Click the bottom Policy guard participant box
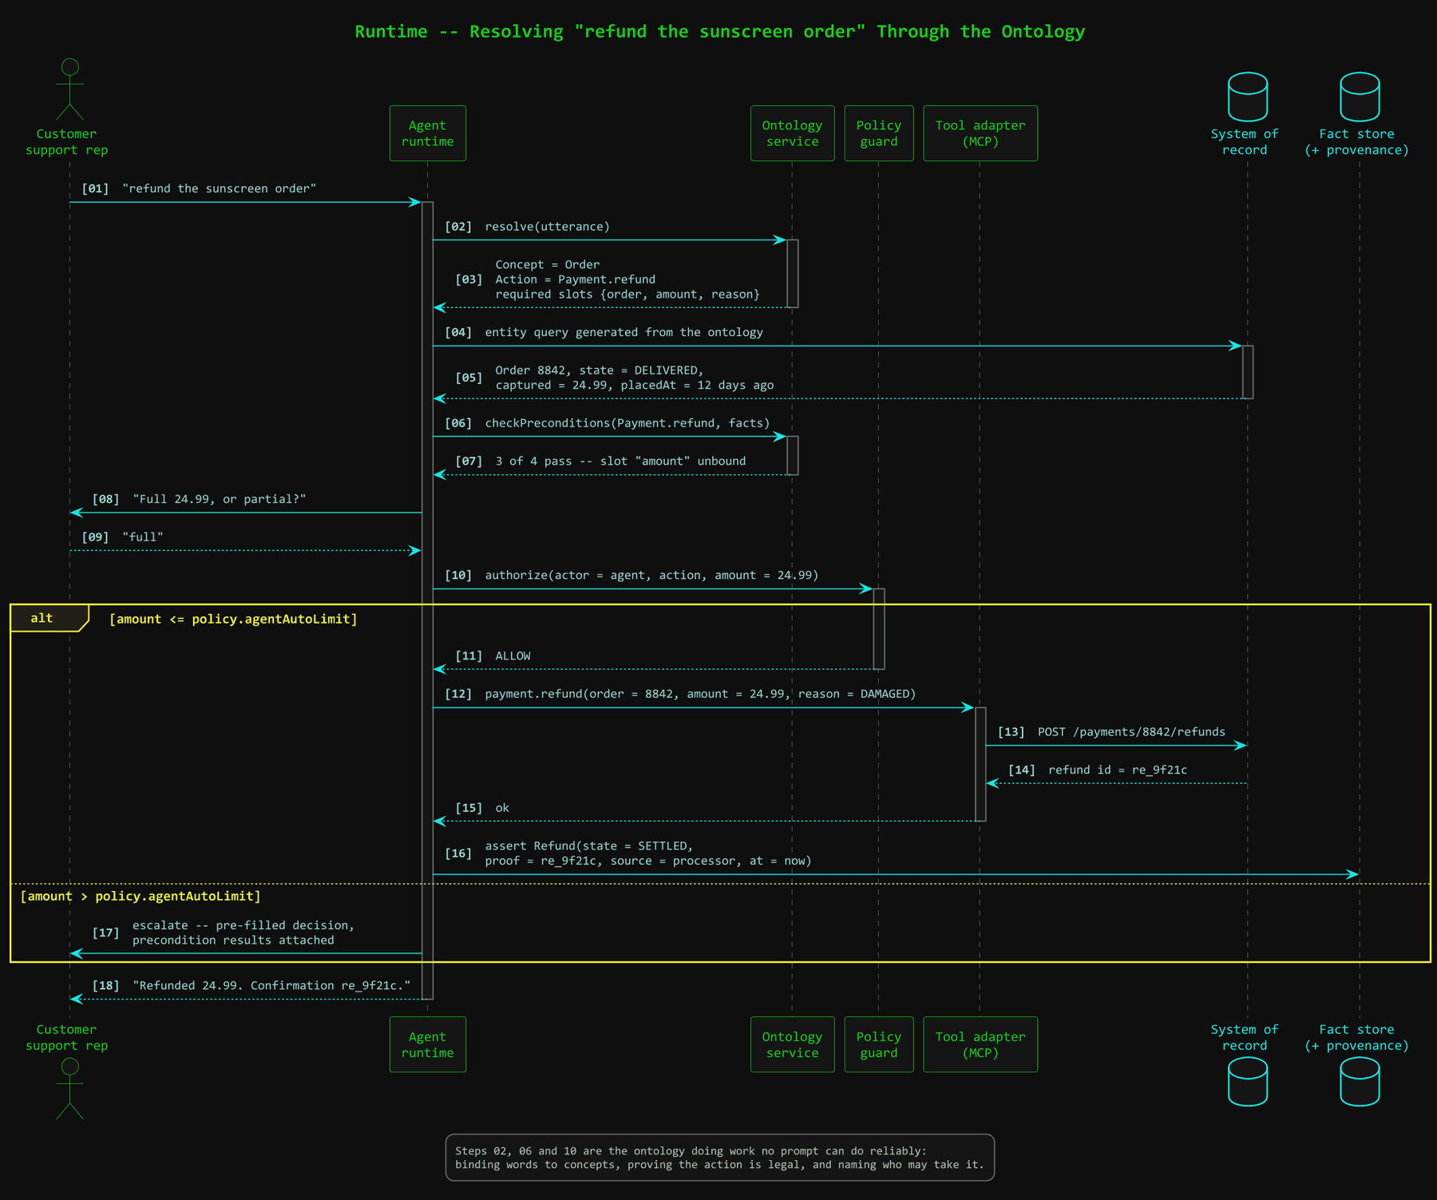This screenshot has width=1437, height=1200. tap(878, 1044)
